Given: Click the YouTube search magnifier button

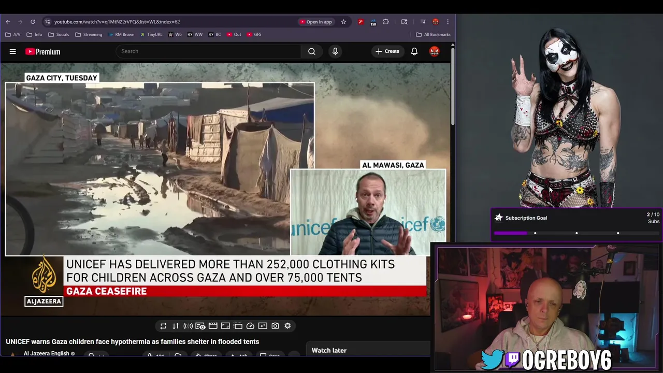Looking at the screenshot, I should 312,51.
